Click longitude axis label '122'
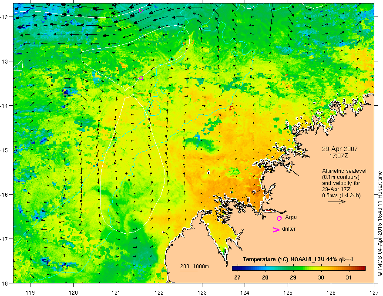Viewport: 383px width, 296px height. (x=159, y=293)
